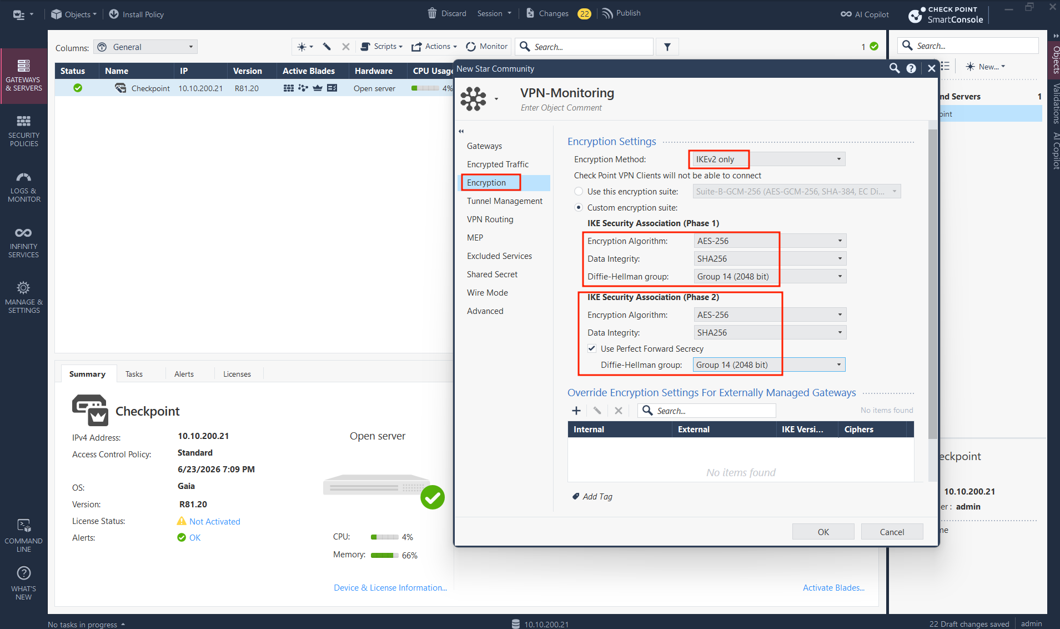Click the session database icon in status bar

[516, 624]
